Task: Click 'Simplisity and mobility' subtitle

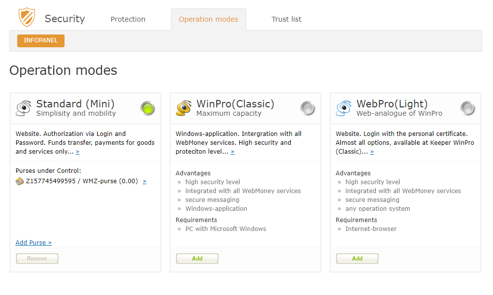Action: click(76, 113)
